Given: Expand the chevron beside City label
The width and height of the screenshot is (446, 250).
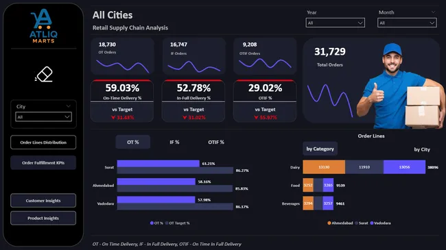Looking at the screenshot, I should point(68,106).
